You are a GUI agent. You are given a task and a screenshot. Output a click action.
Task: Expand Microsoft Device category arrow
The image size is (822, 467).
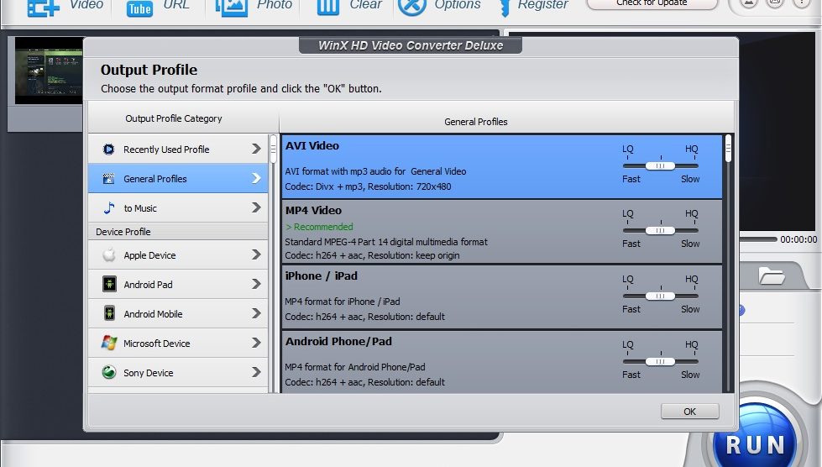coord(256,343)
